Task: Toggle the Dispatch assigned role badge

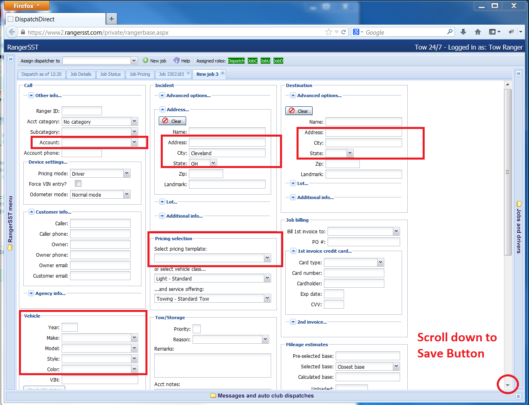Action: pyautogui.click(x=236, y=61)
